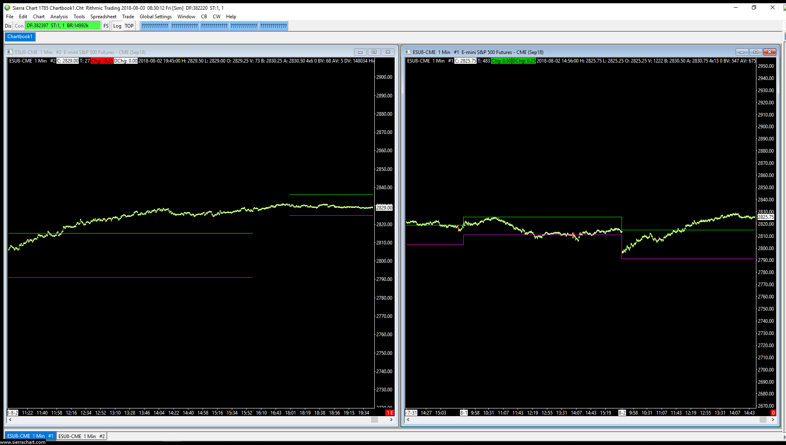786x445 pixels.
Task: Click first blue question-marks toolbar button
Action: click(x=155, y=26)
